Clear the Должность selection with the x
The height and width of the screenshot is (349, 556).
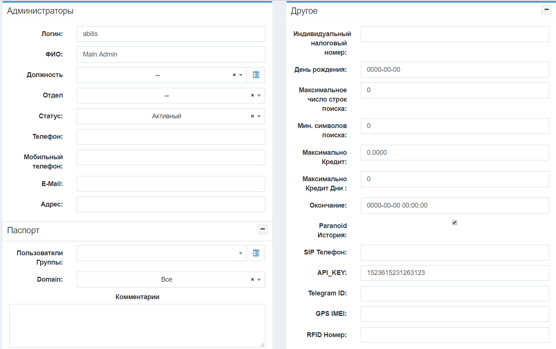(x=234, y=75)
